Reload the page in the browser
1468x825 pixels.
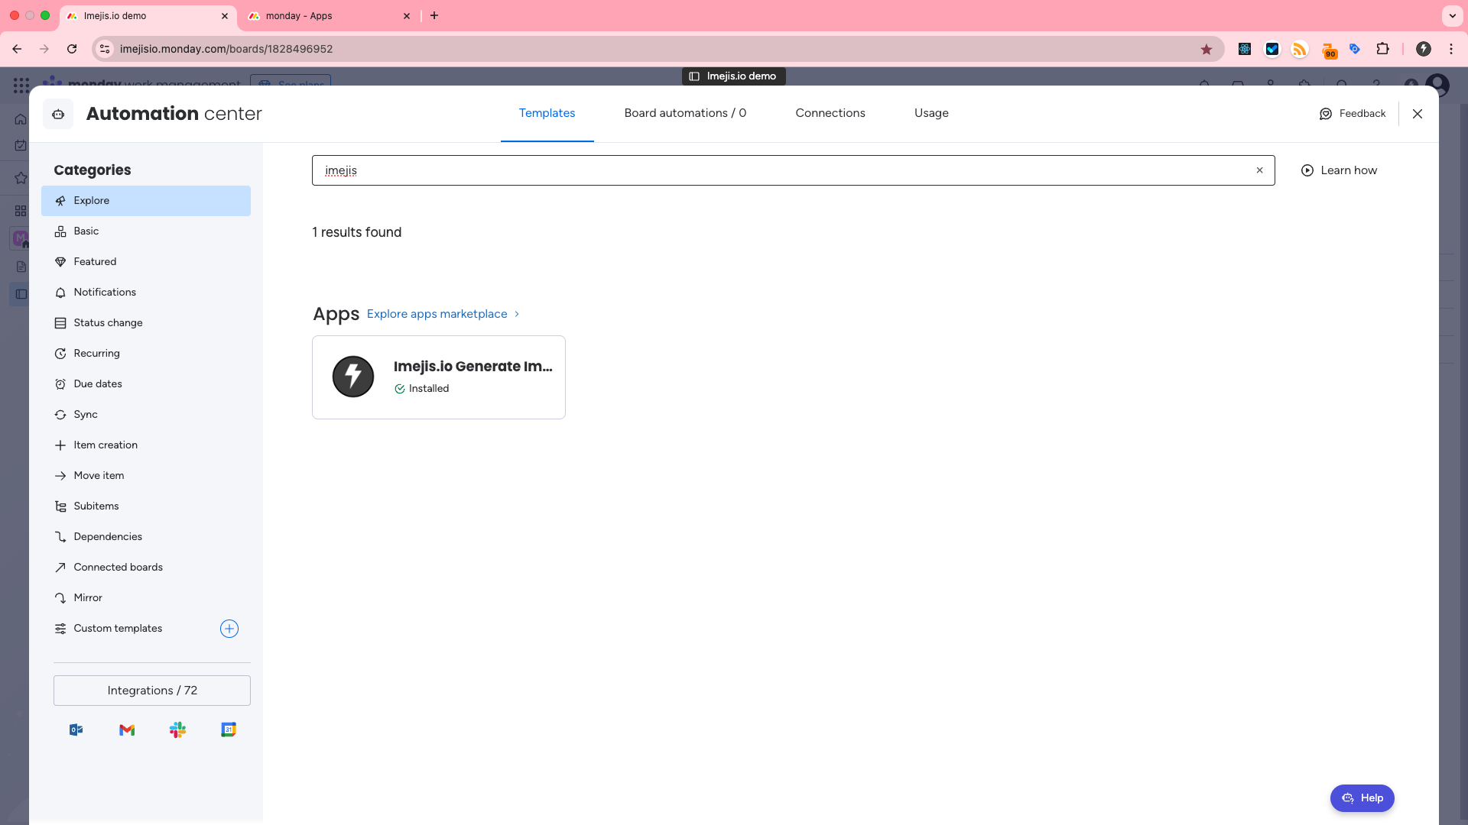(72, 49)
